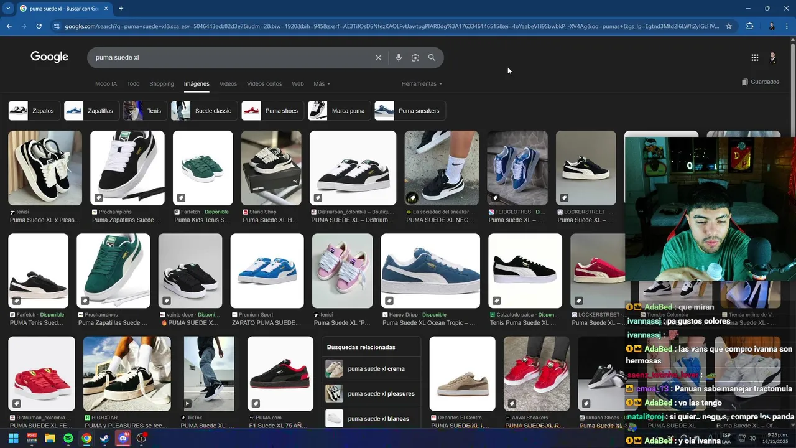Image resolution: width=796 pixels, height=448 pixels.
Task: Open the TikTok PUMA Suede XL video
Action: pyautogui.click(x=209, y=374)
